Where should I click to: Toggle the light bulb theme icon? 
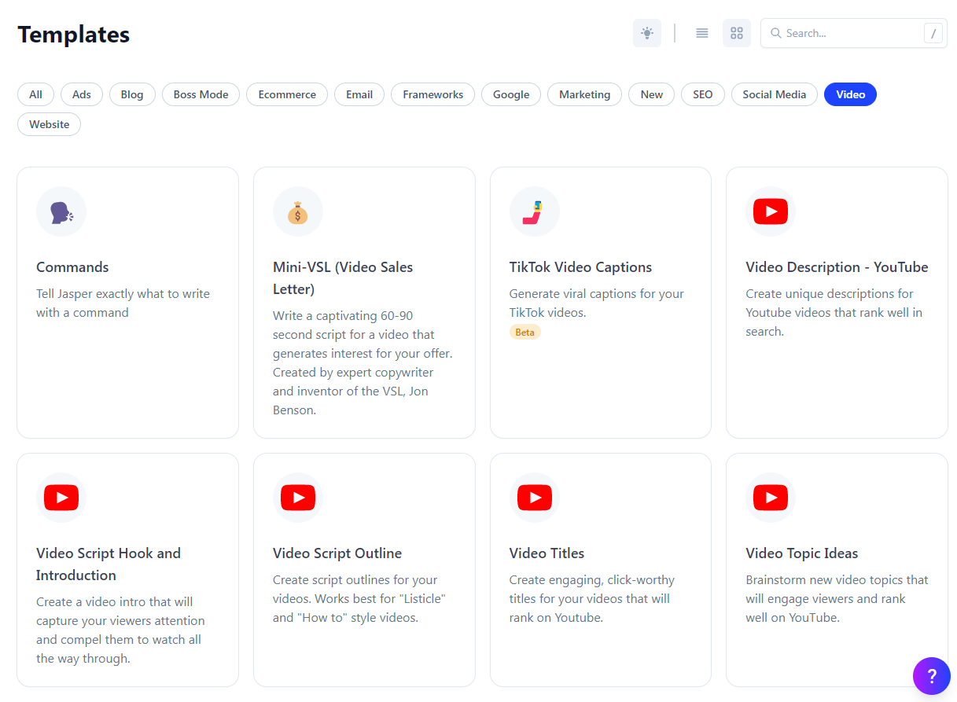pyautogui.click(x=647, y=33)
